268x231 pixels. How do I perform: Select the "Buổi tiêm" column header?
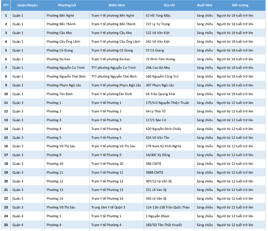coord(205,5)
